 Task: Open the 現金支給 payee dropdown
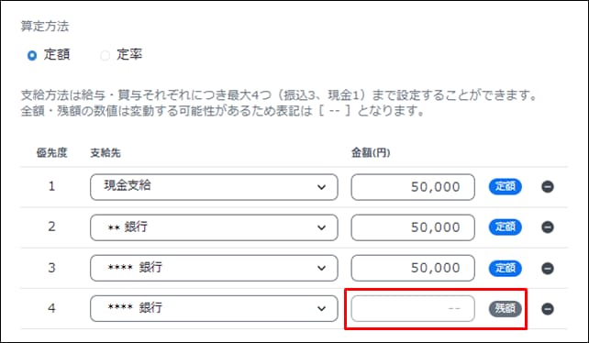[214, 187]
